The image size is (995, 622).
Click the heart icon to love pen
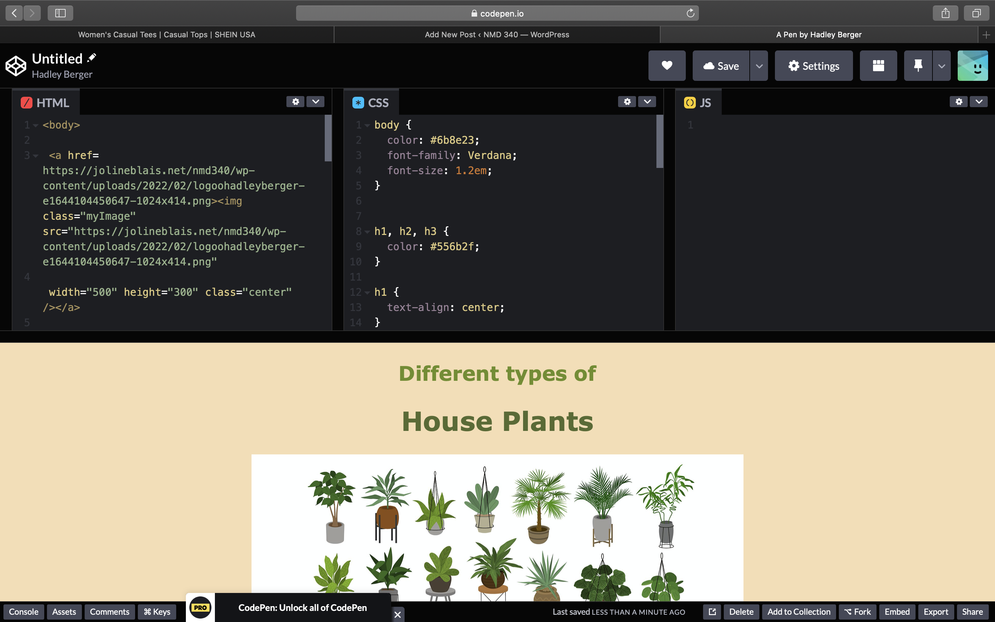click(x=666, y=66)
